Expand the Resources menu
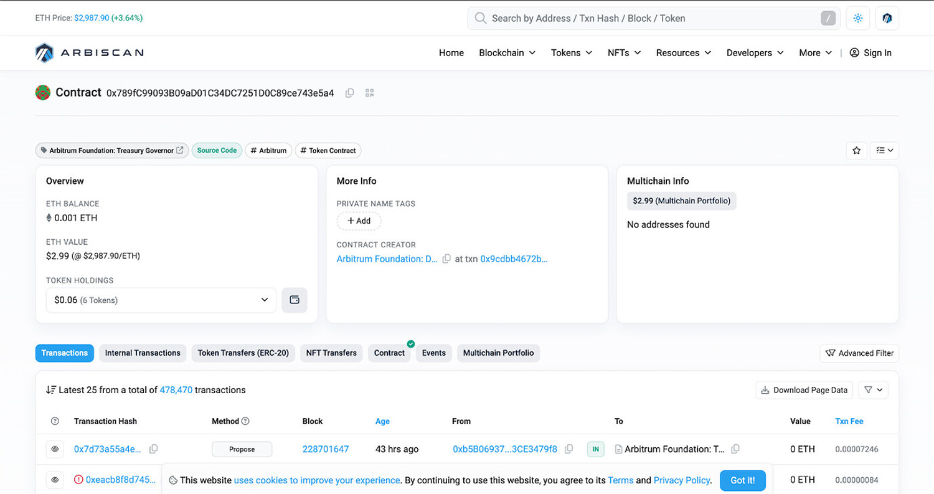Viewport: 934px width, 494px height. coord(684,53)
